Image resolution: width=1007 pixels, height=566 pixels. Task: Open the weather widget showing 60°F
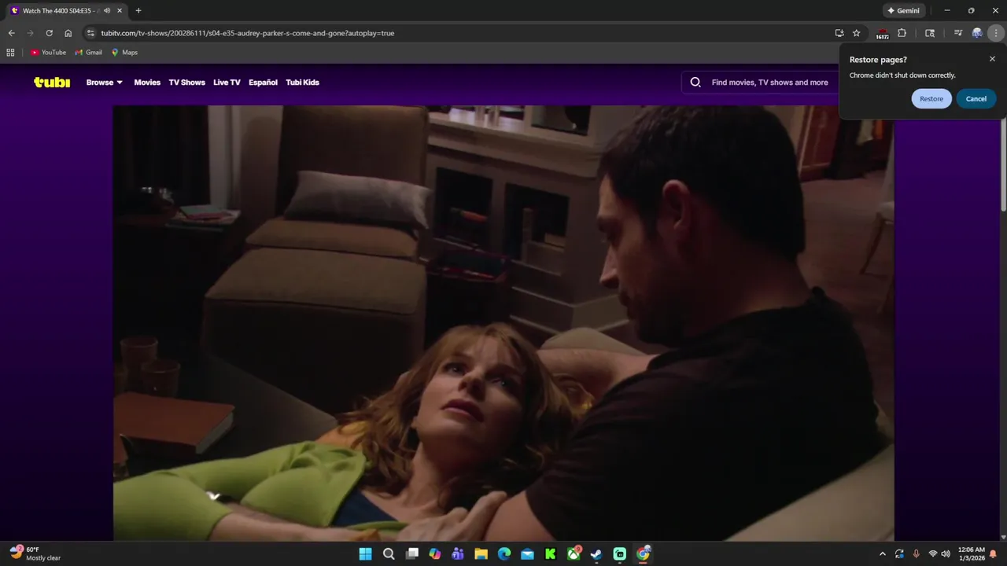(35, 554)
